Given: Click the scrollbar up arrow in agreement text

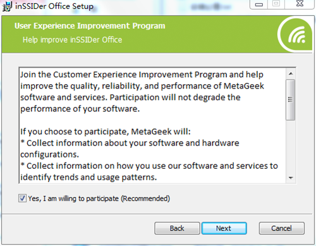Looking at the screenshot, I should [x=291, y=74].
